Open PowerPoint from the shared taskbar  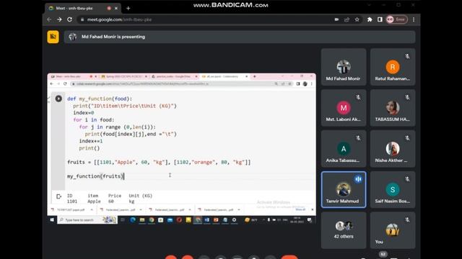pyautogui.click(x=216, y=219)
